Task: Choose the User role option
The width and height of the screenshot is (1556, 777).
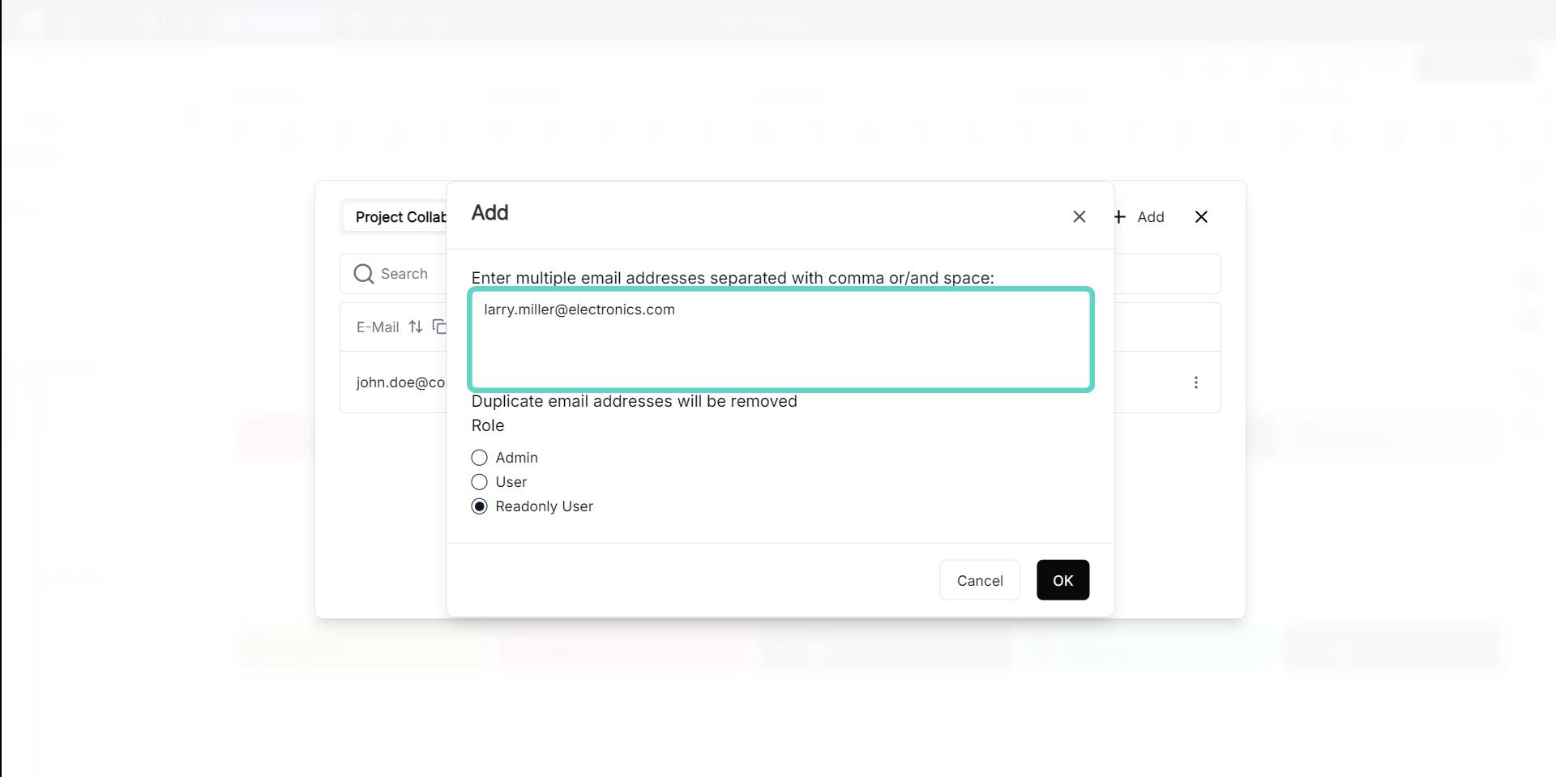Action: [x=480, y=482]
